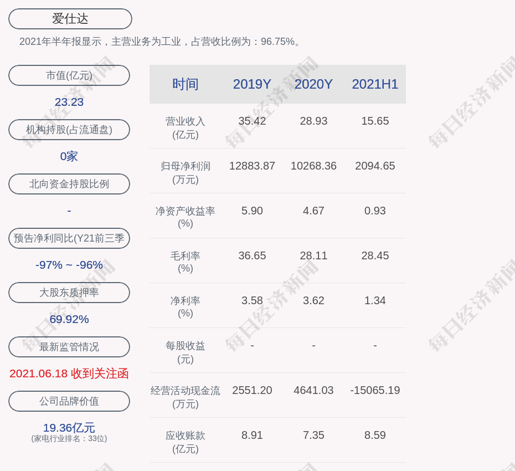Select the 经营活动现金流 row label

tap(186, 397)
